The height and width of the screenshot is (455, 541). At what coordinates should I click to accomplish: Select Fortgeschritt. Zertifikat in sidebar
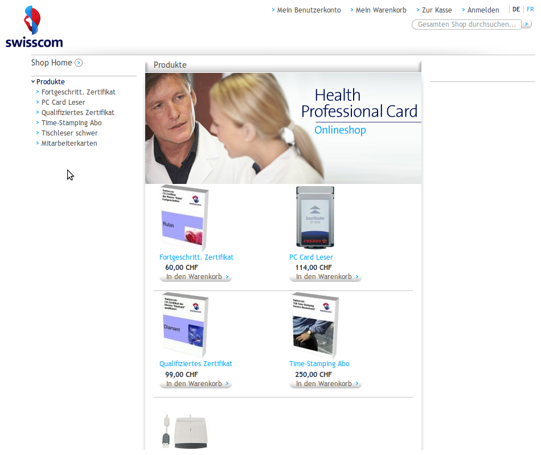tap(79, 92)
